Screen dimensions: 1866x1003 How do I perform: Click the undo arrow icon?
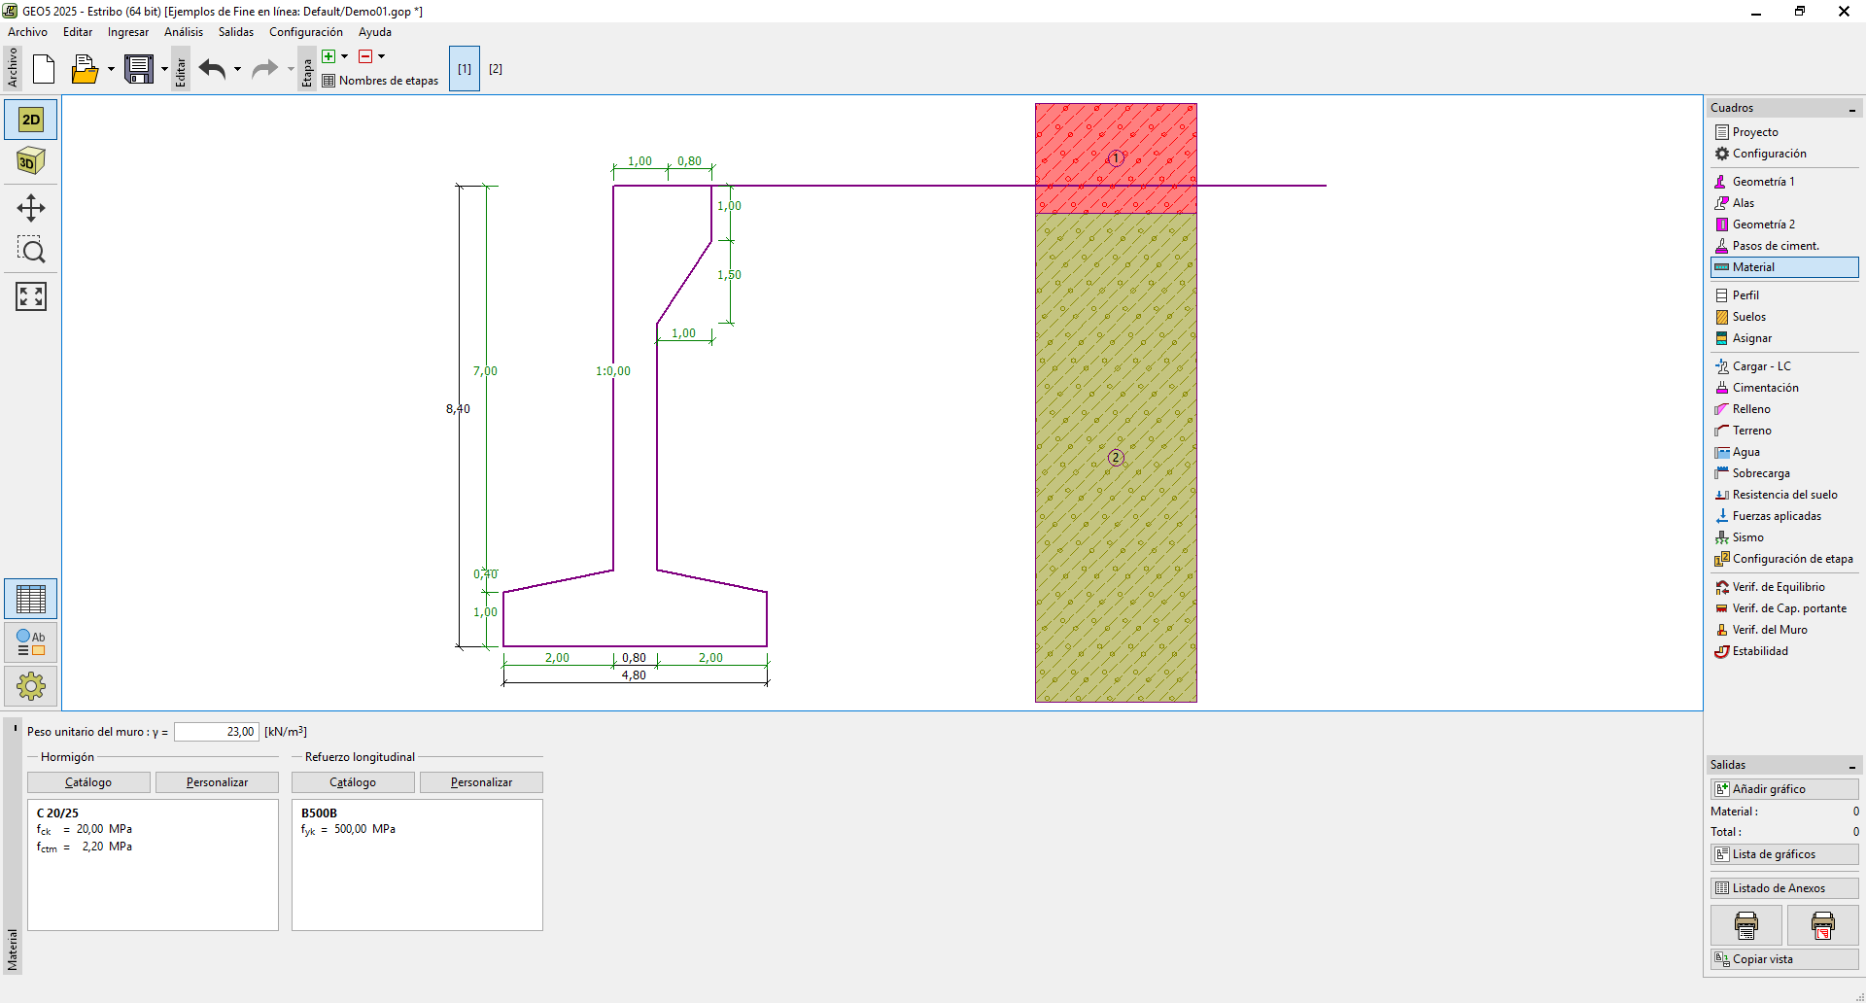[x=212, y=69]
